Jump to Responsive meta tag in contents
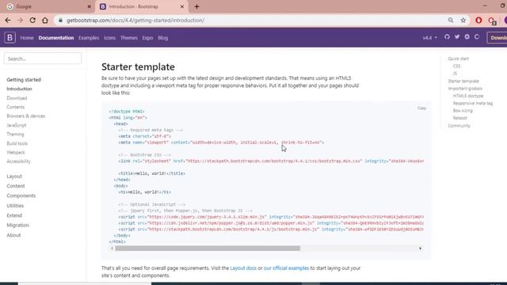The image size is (507, 285). [x=473, y=104]
